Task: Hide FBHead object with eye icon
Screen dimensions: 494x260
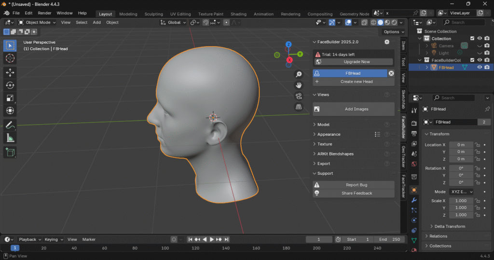Action: pos(480,67)
